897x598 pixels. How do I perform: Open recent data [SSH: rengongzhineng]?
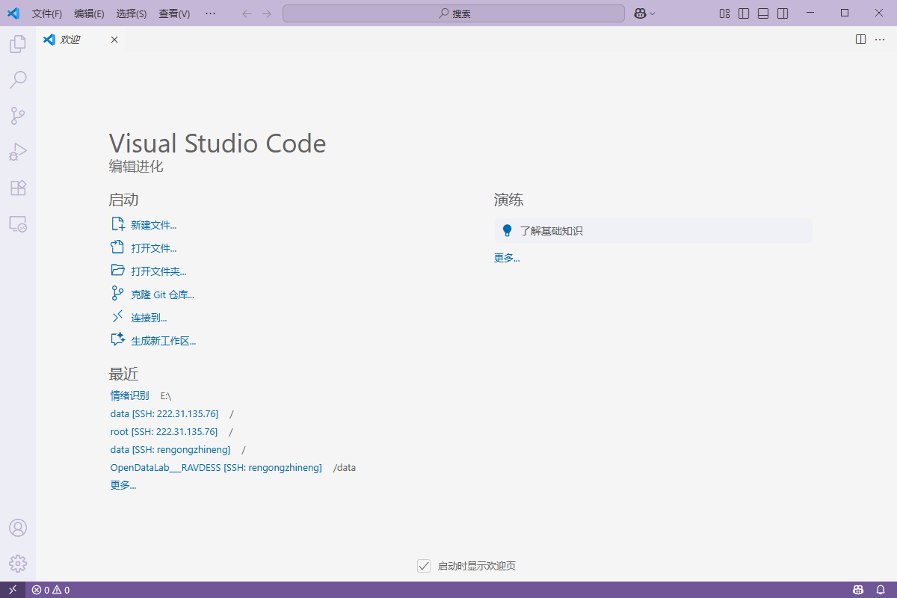pyautogui.click(x=170, y=449)
